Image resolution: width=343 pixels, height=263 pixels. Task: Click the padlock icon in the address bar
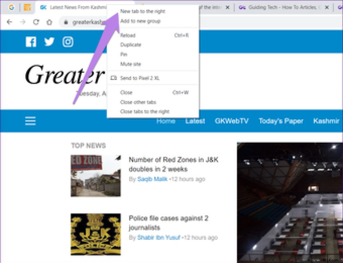[66, 21]
